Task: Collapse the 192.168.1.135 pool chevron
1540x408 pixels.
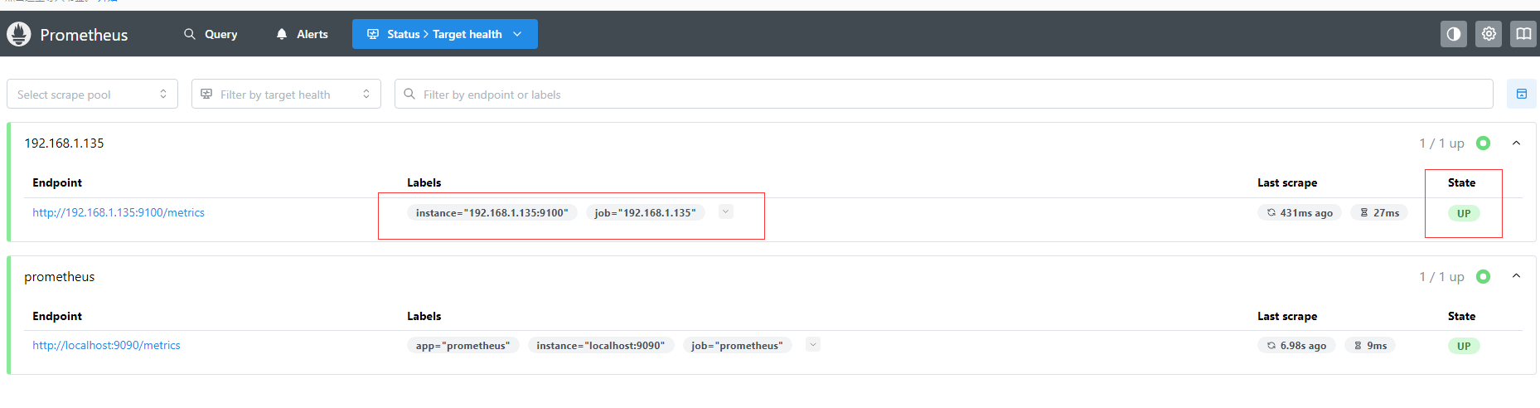Action: click(1516, 143)
